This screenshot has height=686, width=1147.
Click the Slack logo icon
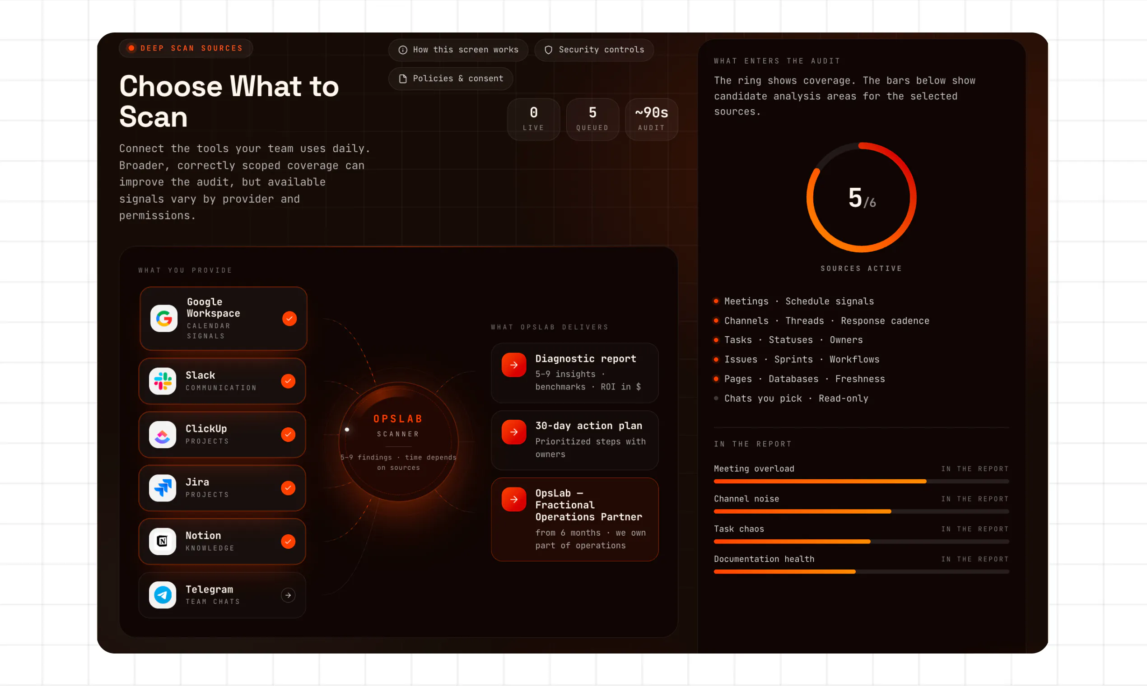(x=162, y=381)
